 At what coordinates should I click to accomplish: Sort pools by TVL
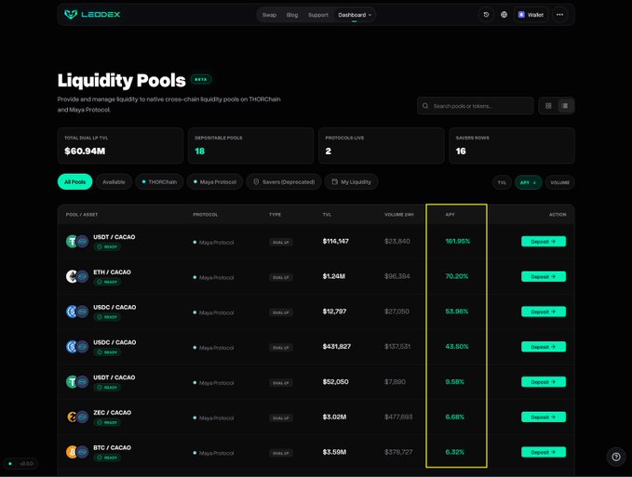(502, 183)
